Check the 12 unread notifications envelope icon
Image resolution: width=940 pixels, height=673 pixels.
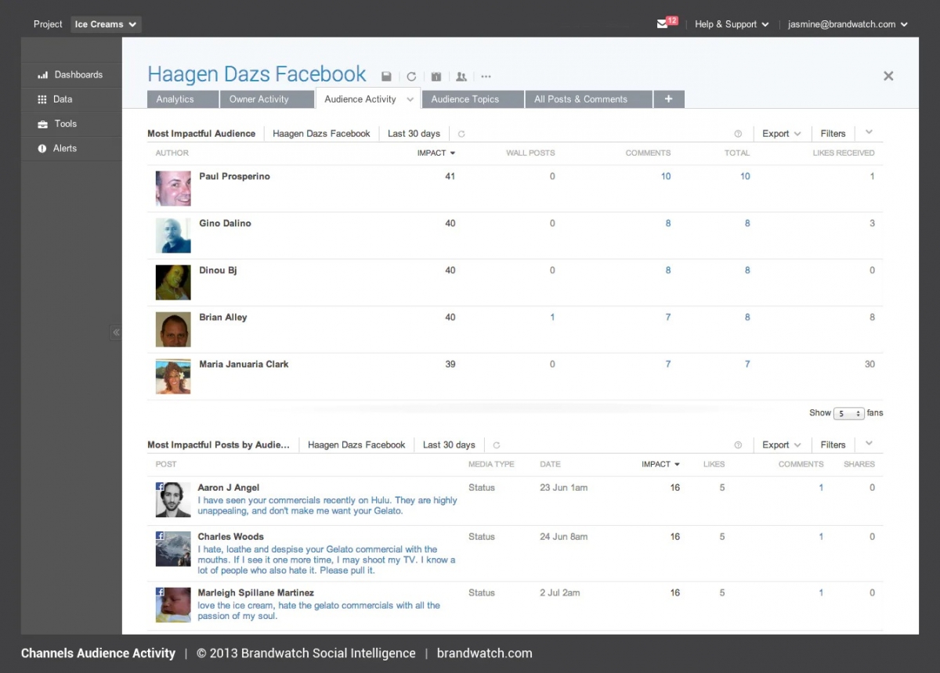coord(662,23)
